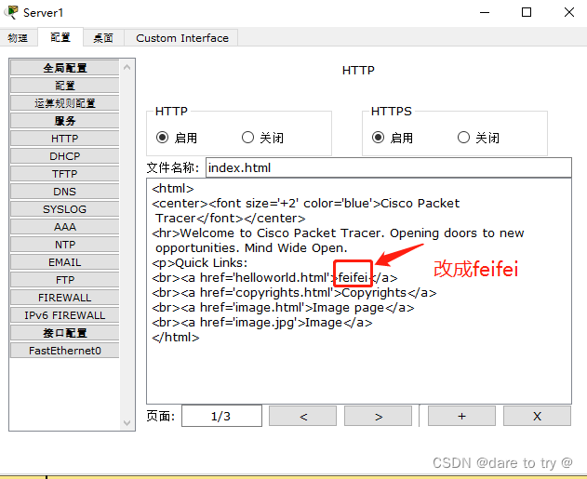
Task: Open the FIREWALL service settings
Action: (65, 298)
